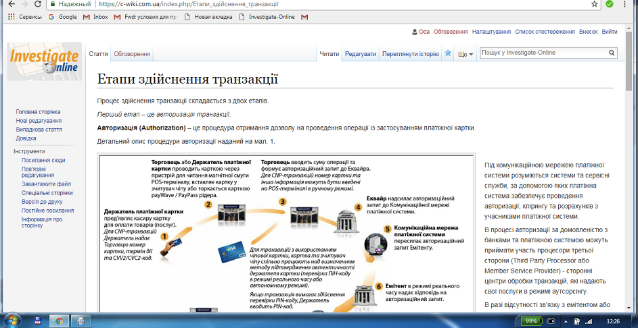The width and height of the screenshot is (638, 328).
Task: Add page to watchlist with star icon
Action: 448,53
